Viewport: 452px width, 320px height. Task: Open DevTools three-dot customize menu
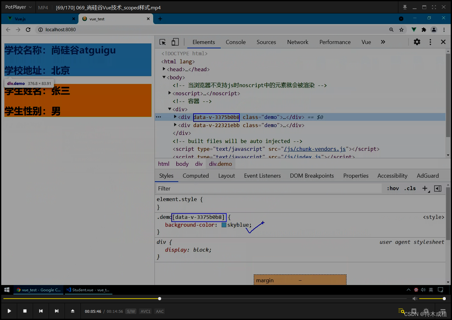(430, 42)
